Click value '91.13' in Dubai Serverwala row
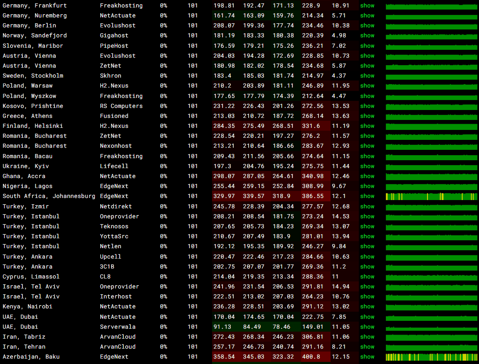Image resolution: width=479 pixels, height=364 pixels. 222,327
